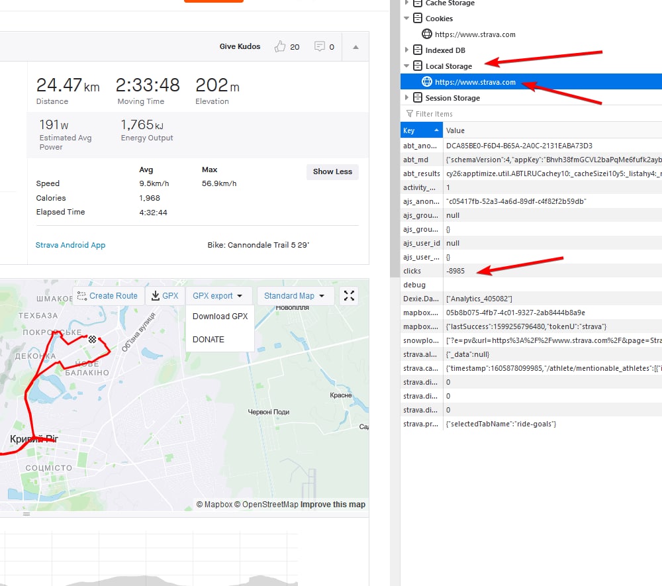The image size is (662, 586).
Task: Choose DONATE menu entry
Action: click(208, 340)
